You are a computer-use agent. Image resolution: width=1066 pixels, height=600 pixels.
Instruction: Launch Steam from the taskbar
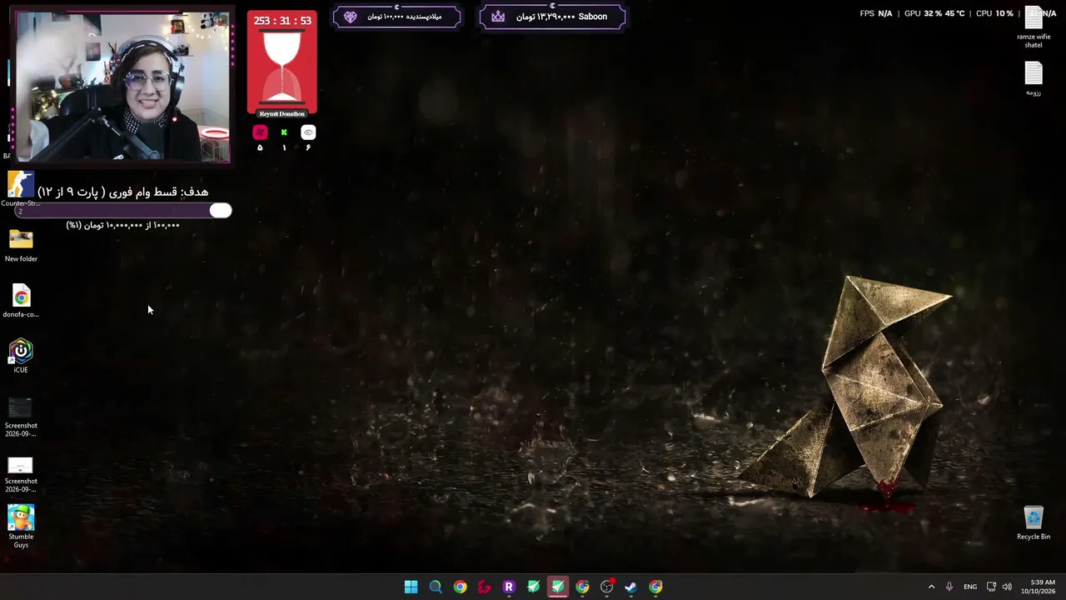coord(631,587)
